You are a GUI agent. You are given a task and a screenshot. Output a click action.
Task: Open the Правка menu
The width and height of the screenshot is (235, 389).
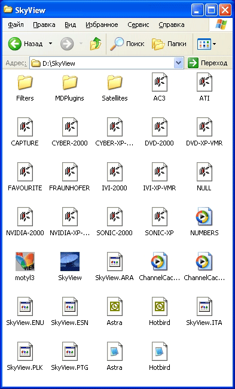[x=44, y=25]
